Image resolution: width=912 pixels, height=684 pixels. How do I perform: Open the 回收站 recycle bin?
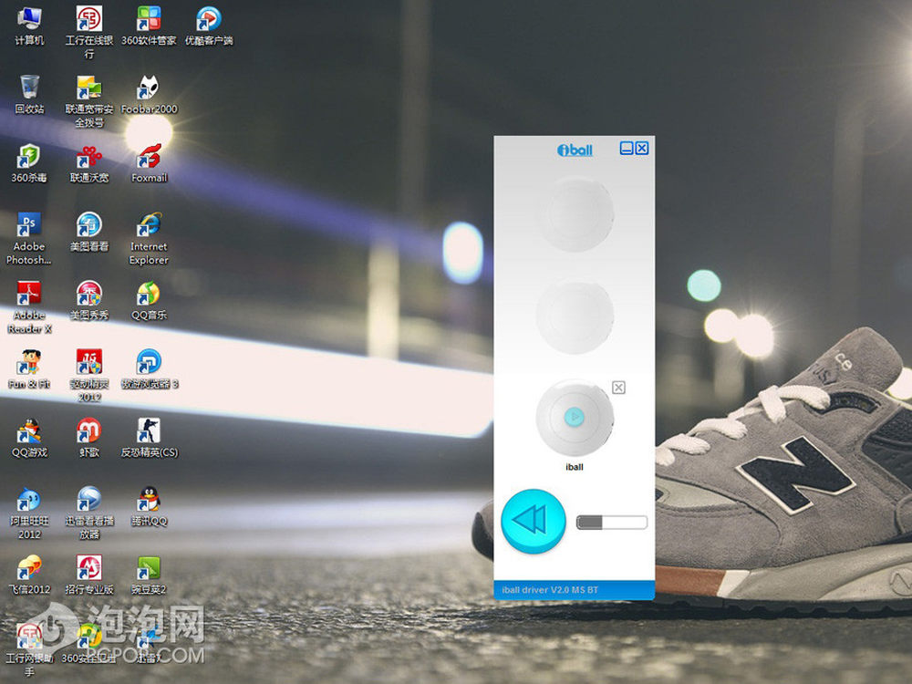tap(29, 94)
